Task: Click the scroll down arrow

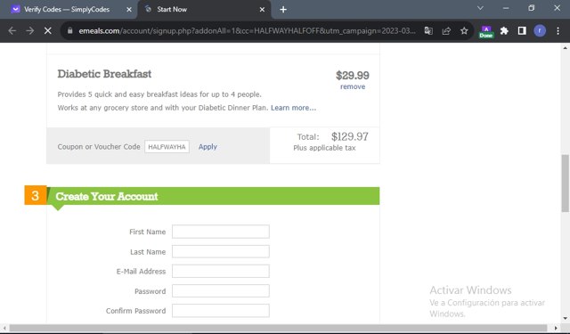Action: [565, 318]
